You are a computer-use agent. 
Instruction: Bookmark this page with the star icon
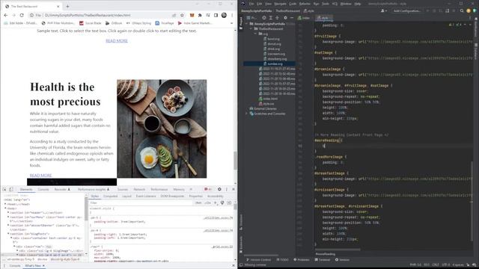coord(182,15)
